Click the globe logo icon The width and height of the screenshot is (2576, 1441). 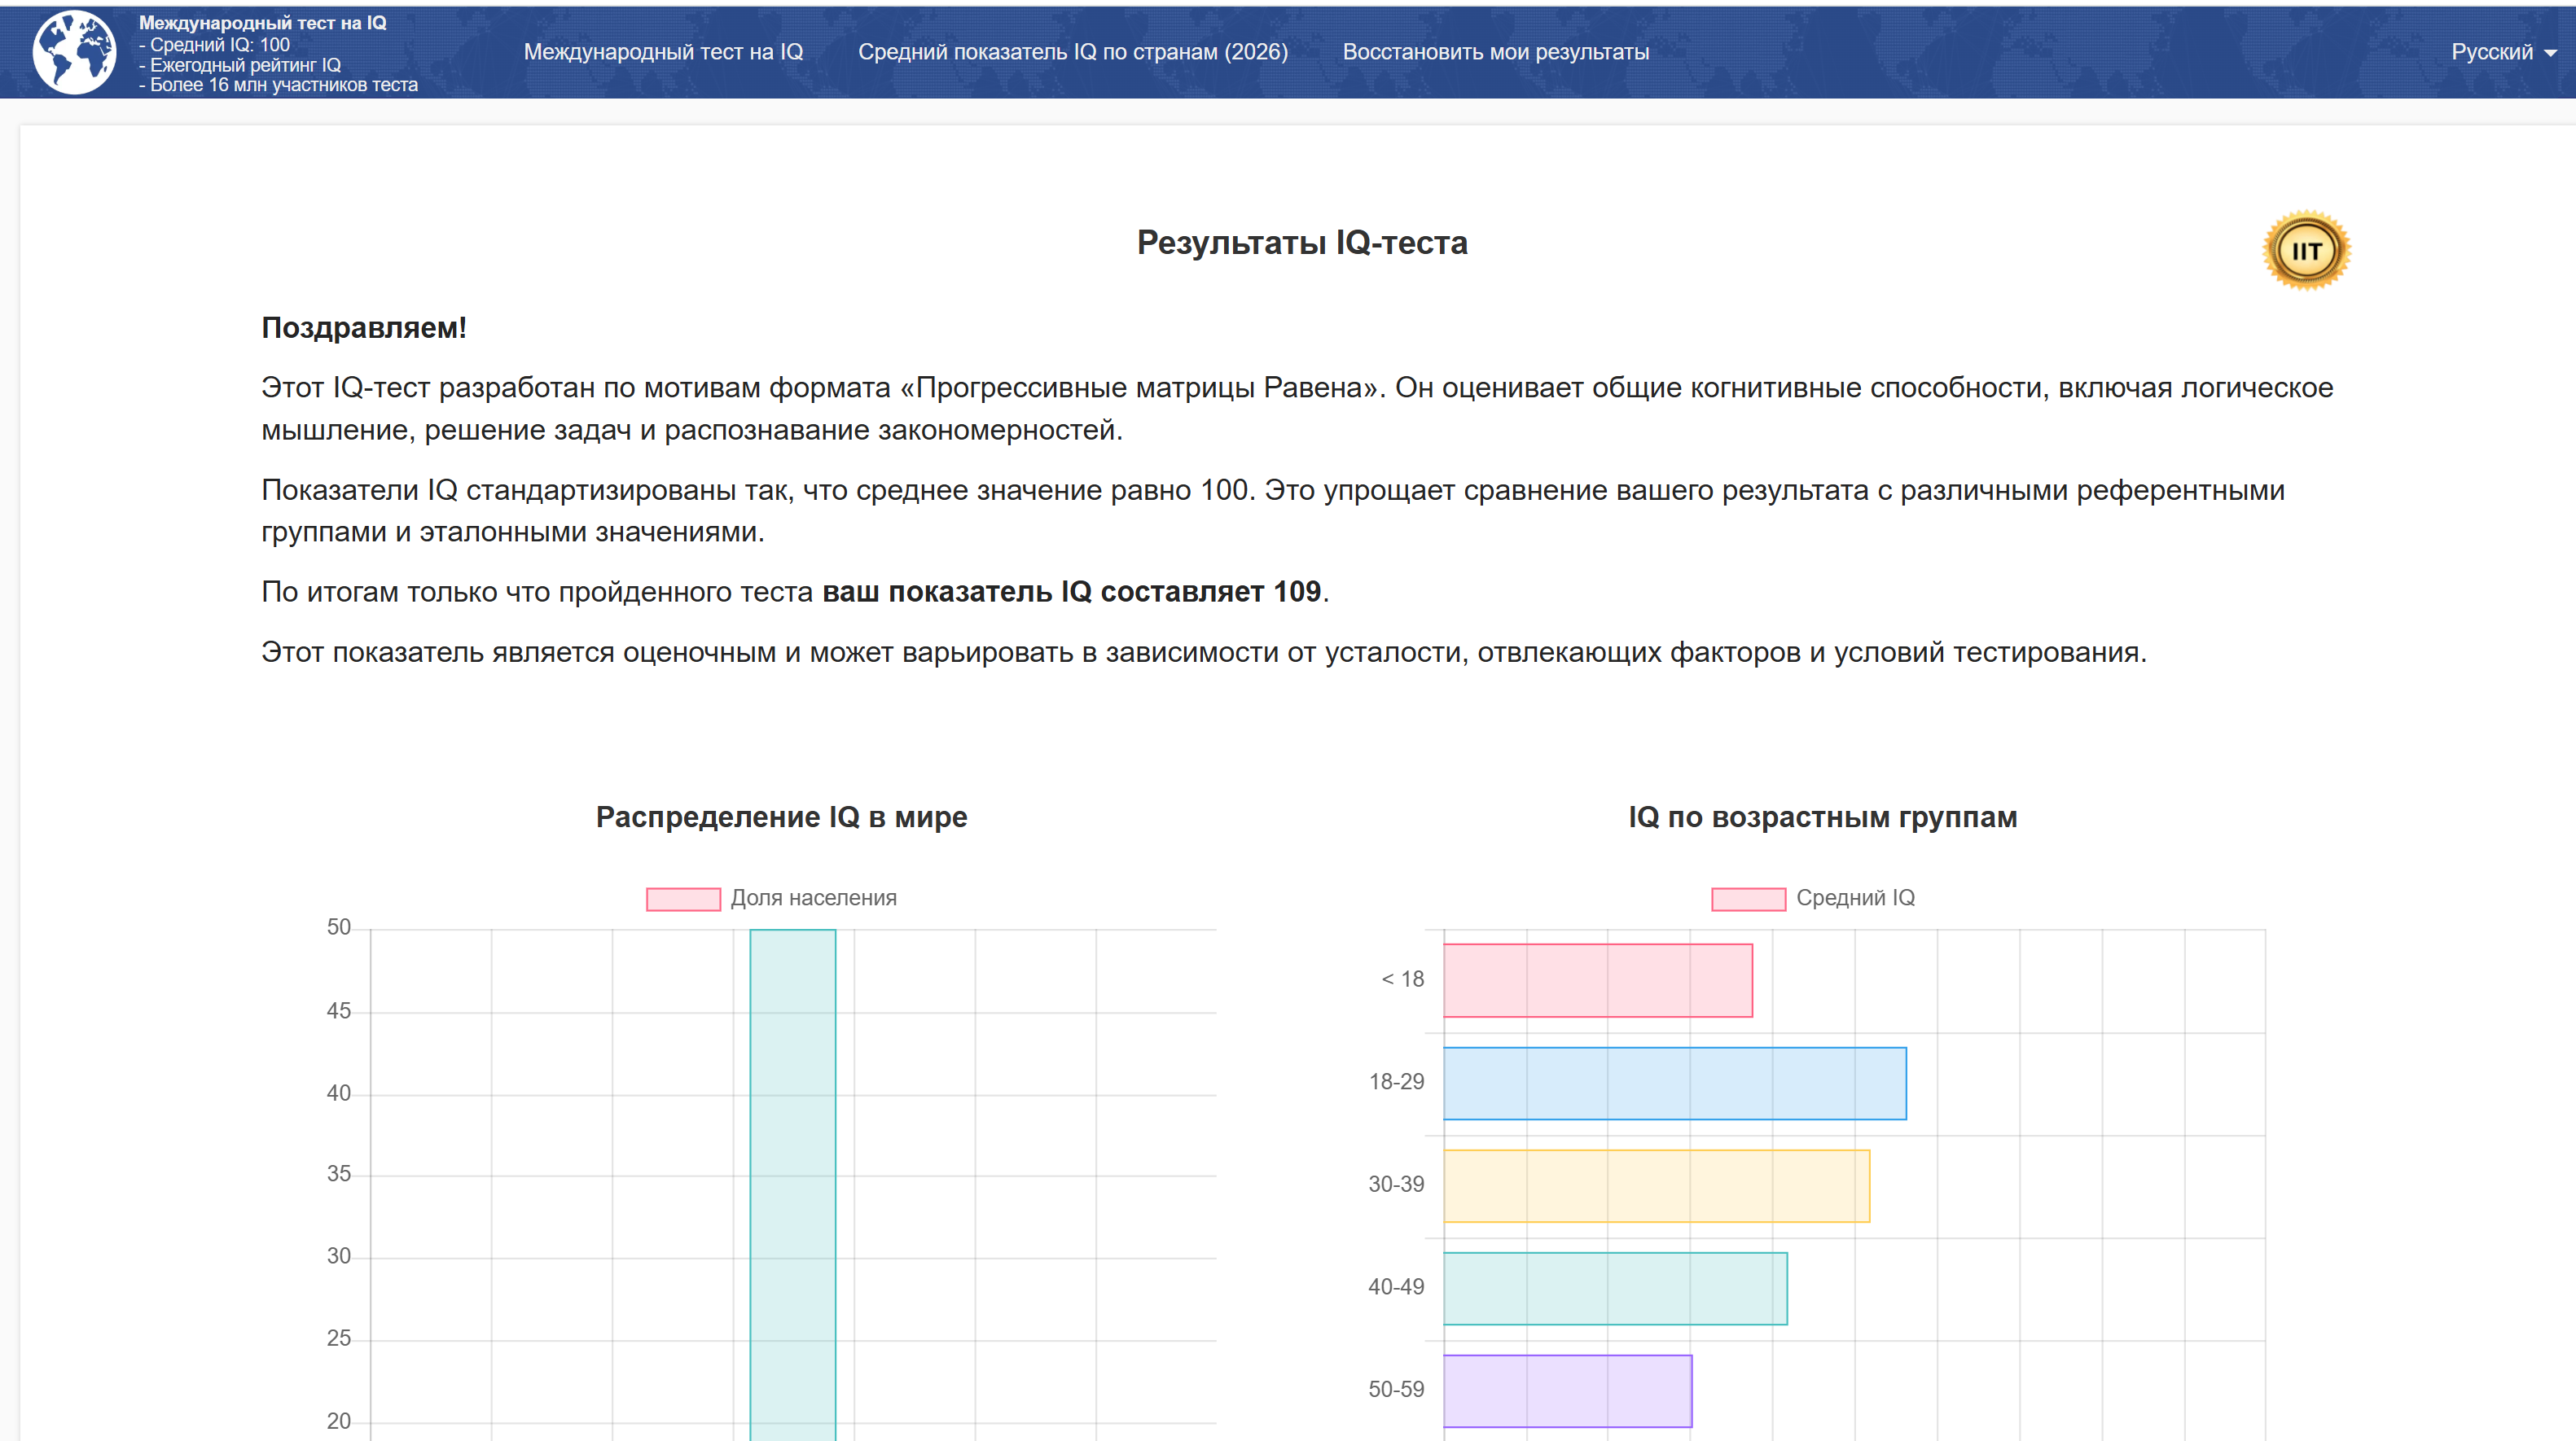click(x=74, y=52)
